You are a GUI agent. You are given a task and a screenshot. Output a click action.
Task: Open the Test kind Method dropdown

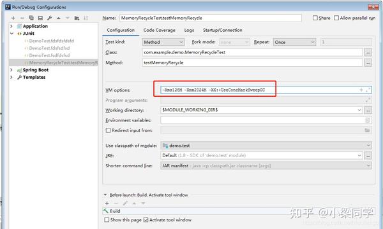[x=163, y=42]
